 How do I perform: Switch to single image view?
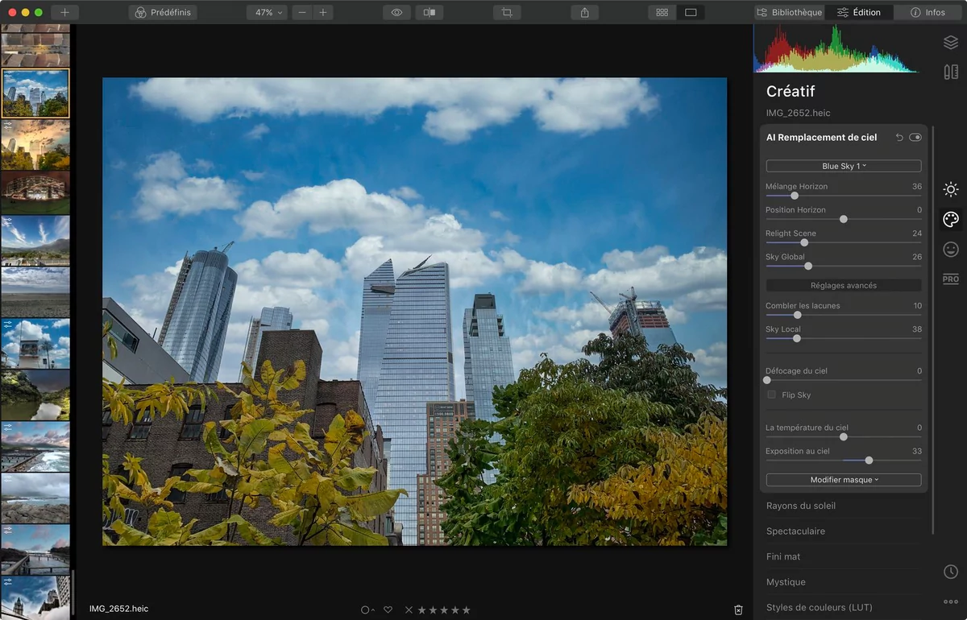pos(691,13)
